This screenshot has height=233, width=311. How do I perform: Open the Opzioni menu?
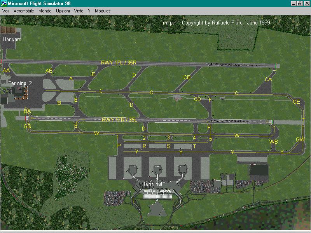(63, 11)
